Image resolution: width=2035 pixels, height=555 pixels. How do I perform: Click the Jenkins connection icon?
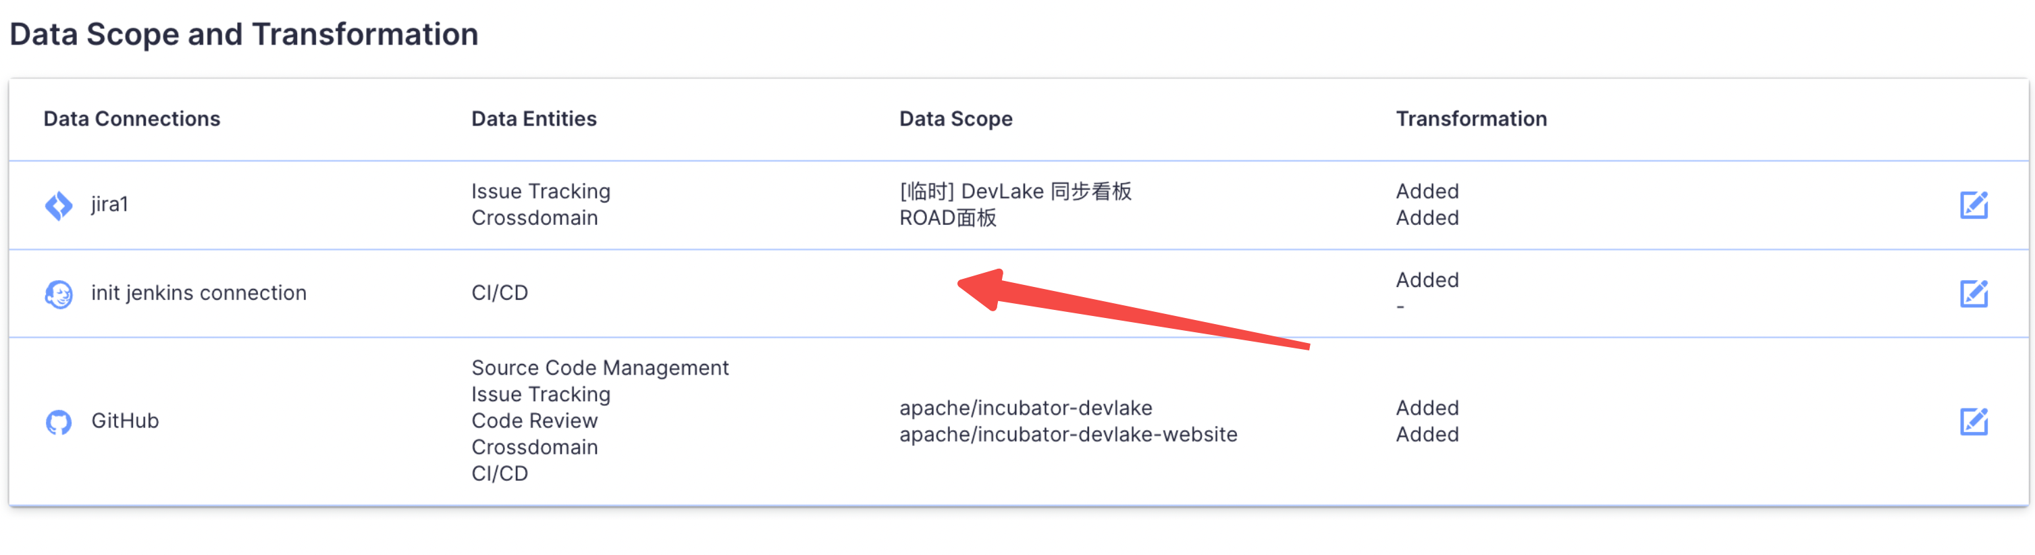[x=59, y=293]
